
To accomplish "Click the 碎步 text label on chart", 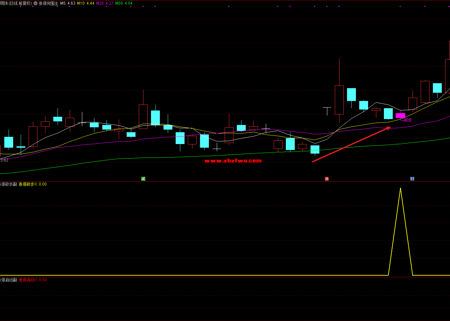I will pos(408,120).
